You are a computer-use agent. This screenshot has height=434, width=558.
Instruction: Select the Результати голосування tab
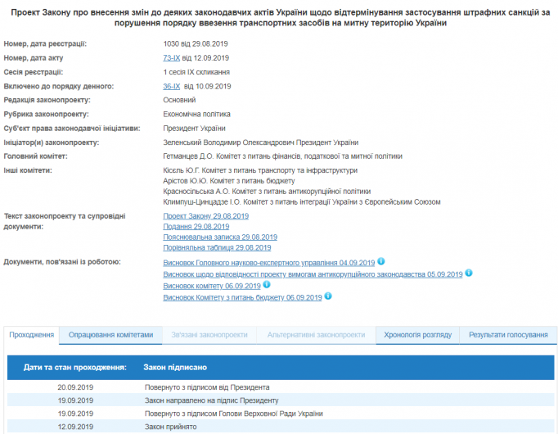pos(508,335)
